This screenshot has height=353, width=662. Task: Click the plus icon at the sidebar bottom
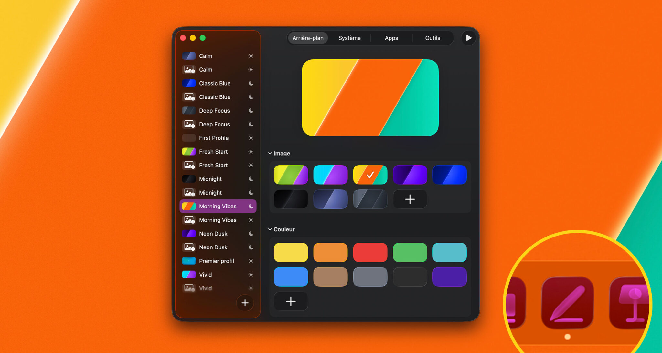point(245,303)
